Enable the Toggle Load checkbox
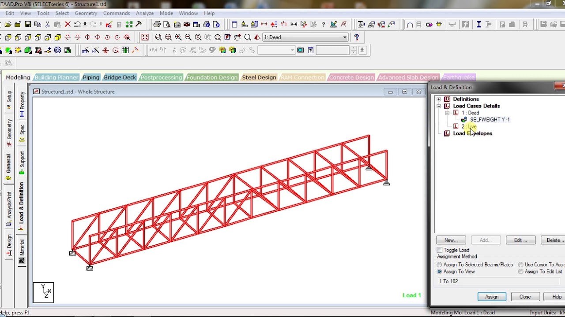 440,250
